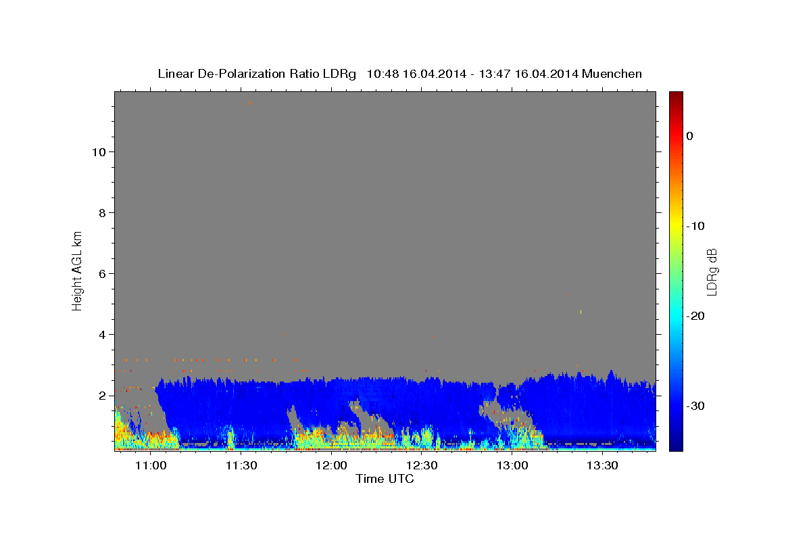Click the '11:30' time axis label
Screen dimensions: 811x541
click(241, 465)
